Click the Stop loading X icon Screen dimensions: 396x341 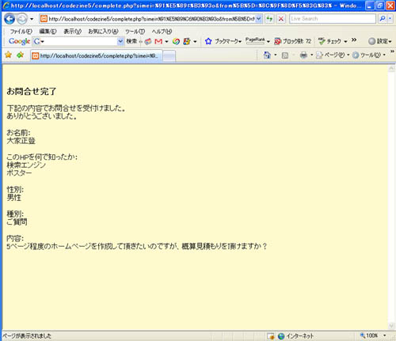click(x=281, y=19)
